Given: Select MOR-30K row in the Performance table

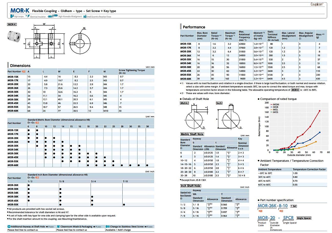Looking at the screenshot, I should pos(253,59).
